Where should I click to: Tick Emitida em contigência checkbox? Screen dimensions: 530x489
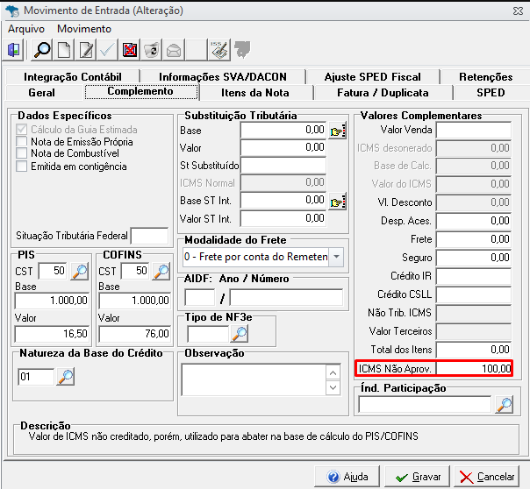pyautogui.click(x=22, y=166)
